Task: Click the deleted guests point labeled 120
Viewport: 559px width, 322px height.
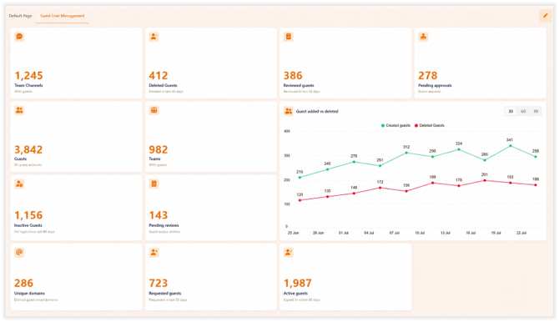Action: (x=300, y=200)
